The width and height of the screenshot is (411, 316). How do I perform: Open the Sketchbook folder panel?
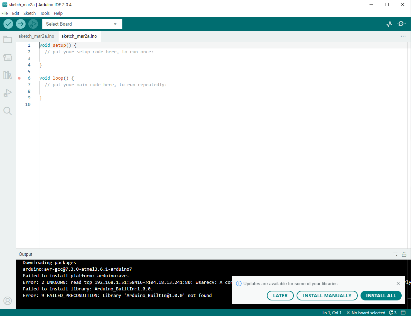8,40
